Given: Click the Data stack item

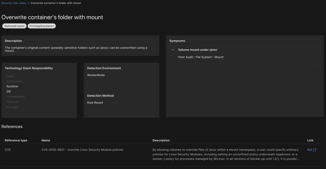Looking at the screenshot, I should click(x=10, y=76).
